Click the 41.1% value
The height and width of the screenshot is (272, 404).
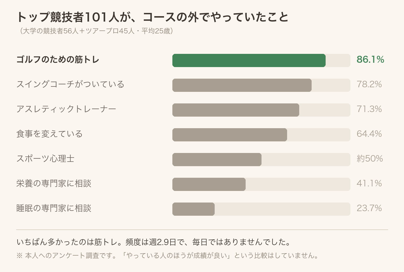tap(369, 183)
